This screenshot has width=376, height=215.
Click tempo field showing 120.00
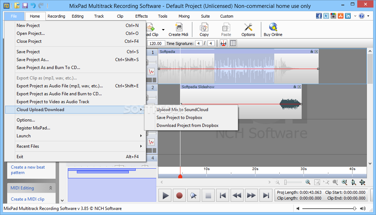(x=156, y=44)
